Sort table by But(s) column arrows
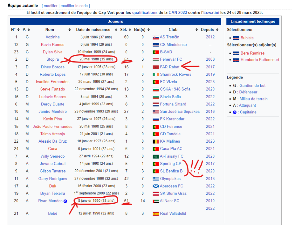Screen dimensions: 295x231 (149, 30)
